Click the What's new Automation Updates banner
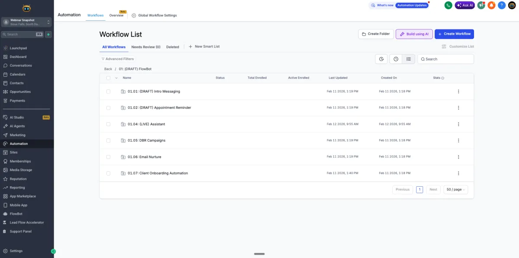 tap(399, 5)
